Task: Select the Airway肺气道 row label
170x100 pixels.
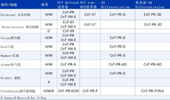Action: 10,65
